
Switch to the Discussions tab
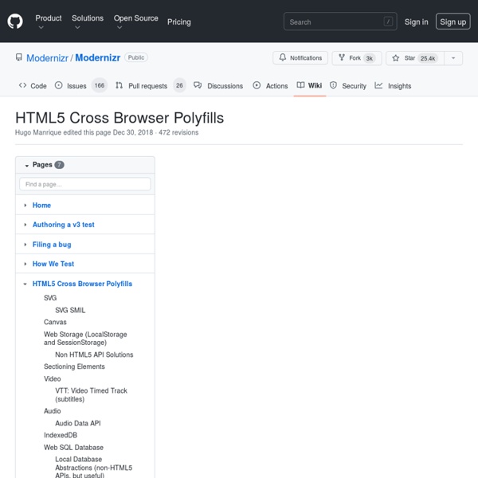pos(218,86)
